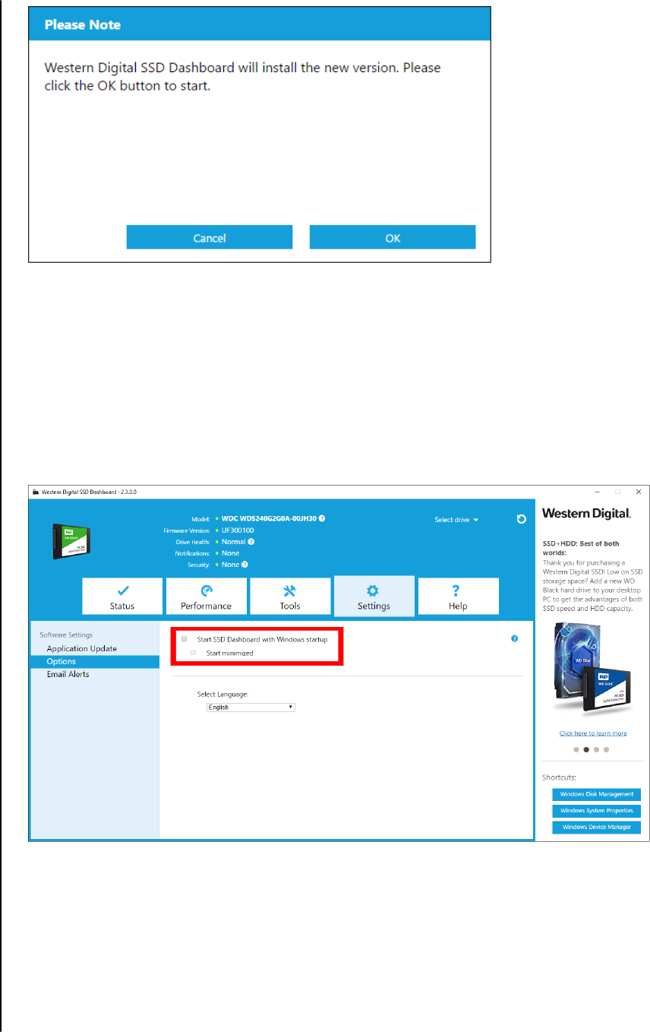Minimize the SSD Dashboard window

coord(597,492)
